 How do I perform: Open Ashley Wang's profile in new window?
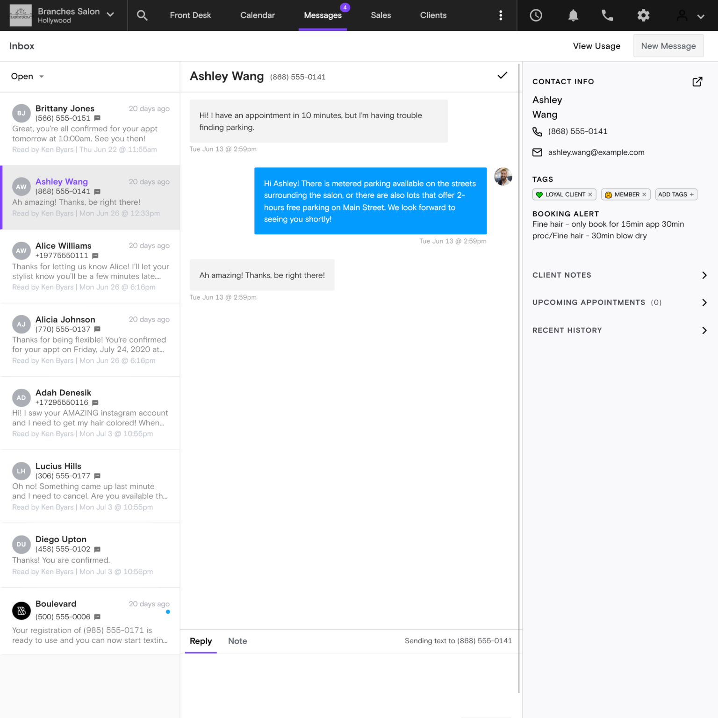(x=697, y=82)
